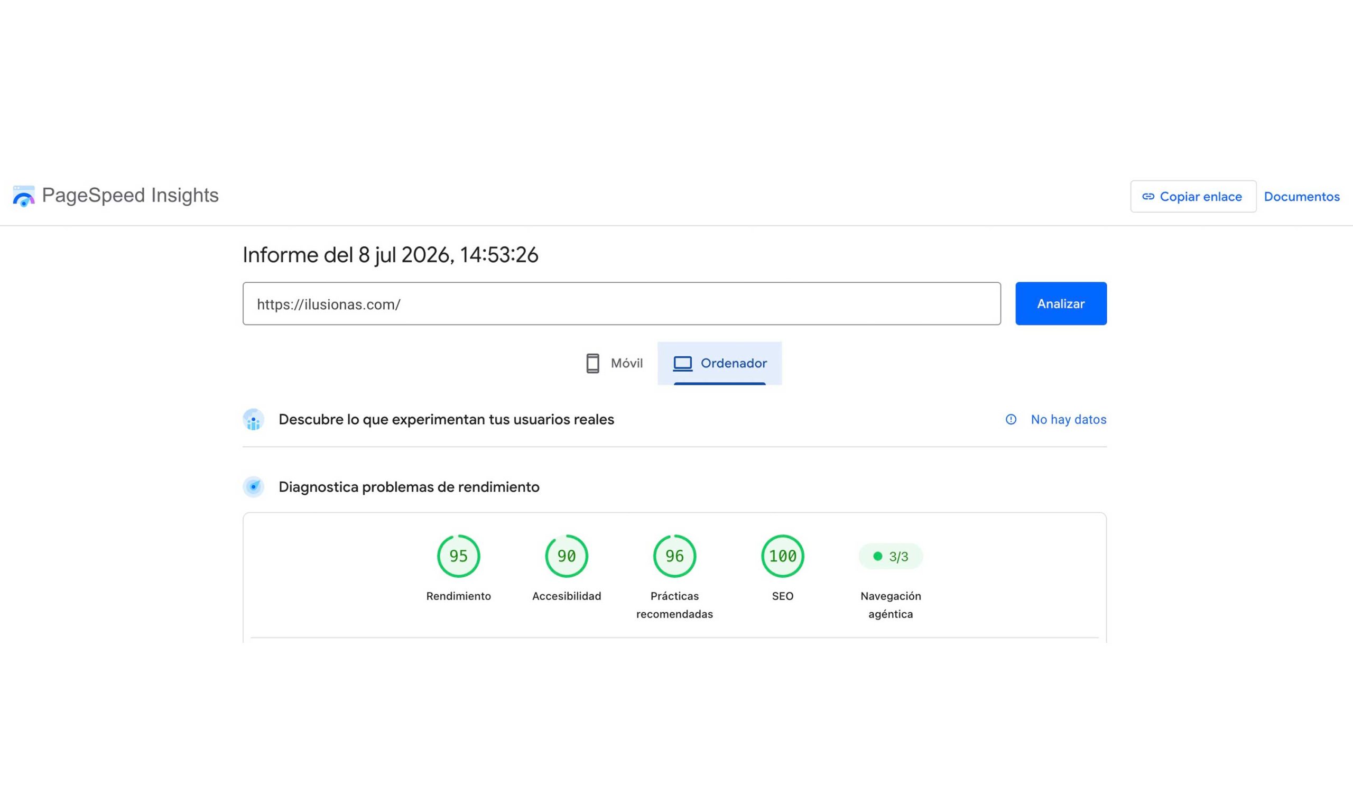
Task: Open the SEO score gauge 100
Action: (782, 556)
